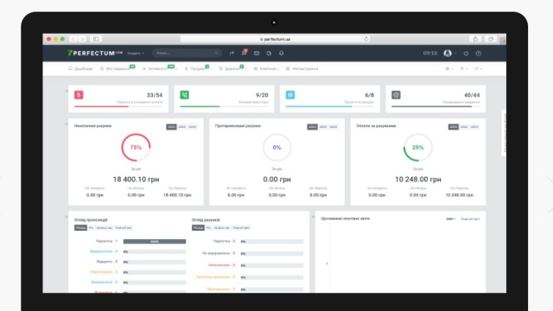Open the gear dropdown at right of menu bar
Viewport: 553px width, 311px height.
click(x=449, y=69)
